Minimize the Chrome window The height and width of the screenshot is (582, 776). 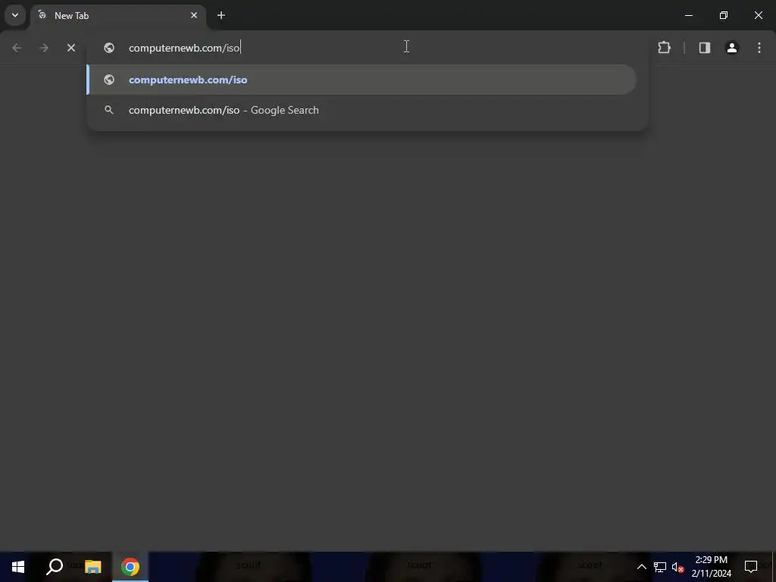688,15
